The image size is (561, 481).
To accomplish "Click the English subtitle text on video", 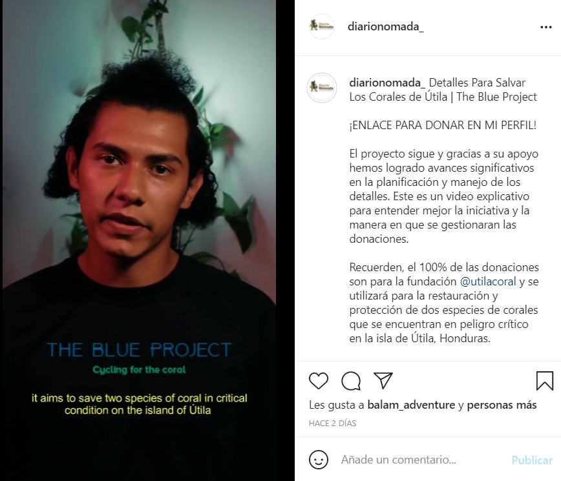I will (139, 404).
